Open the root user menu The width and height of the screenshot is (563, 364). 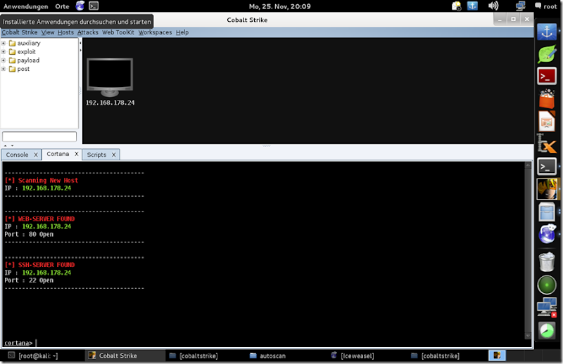tap(546, 6)
